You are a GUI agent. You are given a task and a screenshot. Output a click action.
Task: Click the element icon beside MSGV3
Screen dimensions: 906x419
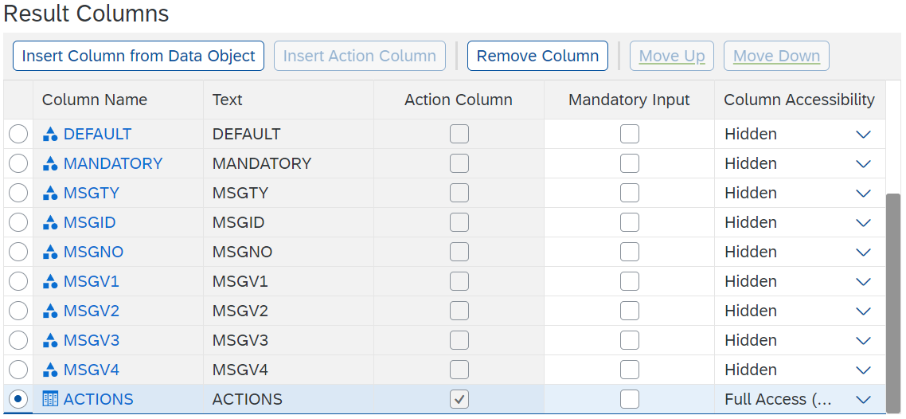pyautogui.click(x=50, y=340)
